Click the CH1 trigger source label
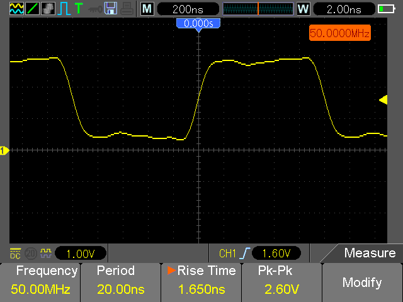The width and height of the screenshot is (403, 302). coord(227,254)
